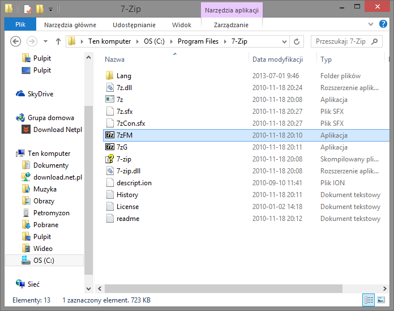Click Program Files in the address bar
394x311 pixels.
(x=198, y=41)
